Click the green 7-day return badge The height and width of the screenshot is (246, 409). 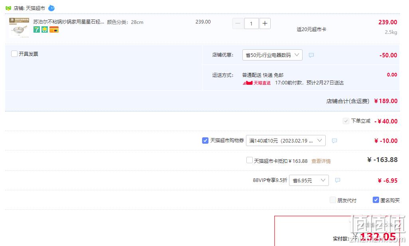[37, 30]
